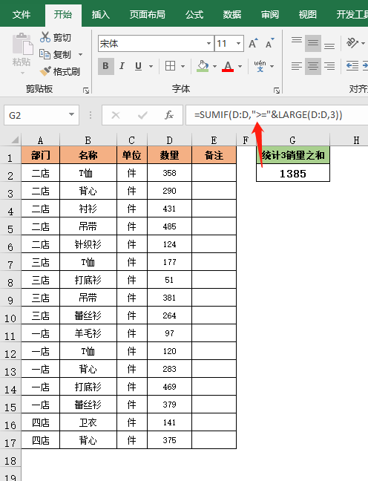Open the 文件 tab

22,14
